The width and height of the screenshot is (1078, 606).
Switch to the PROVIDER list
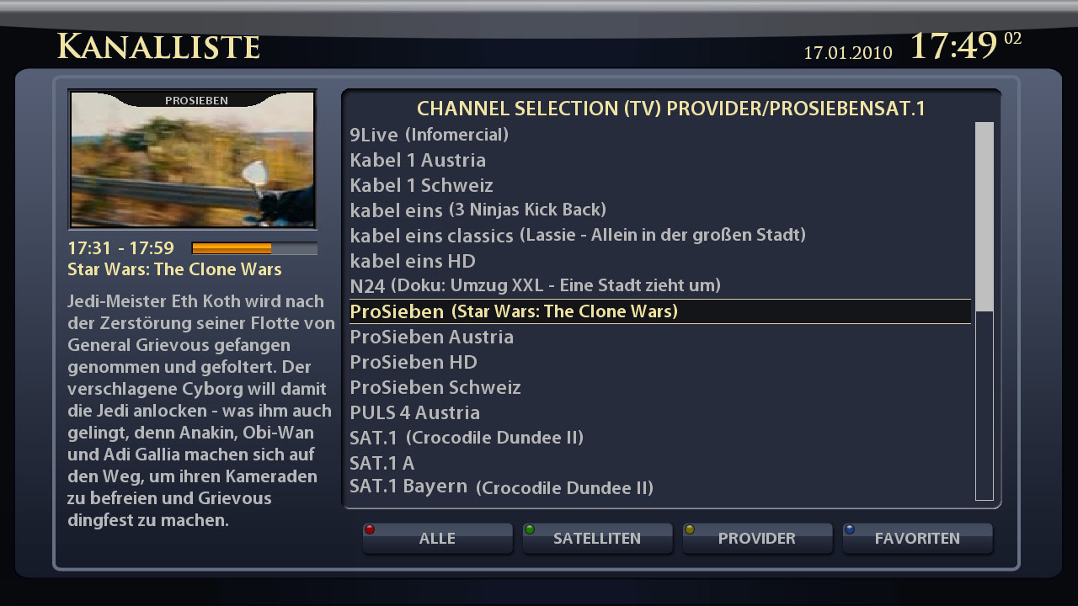coord(757,539)
